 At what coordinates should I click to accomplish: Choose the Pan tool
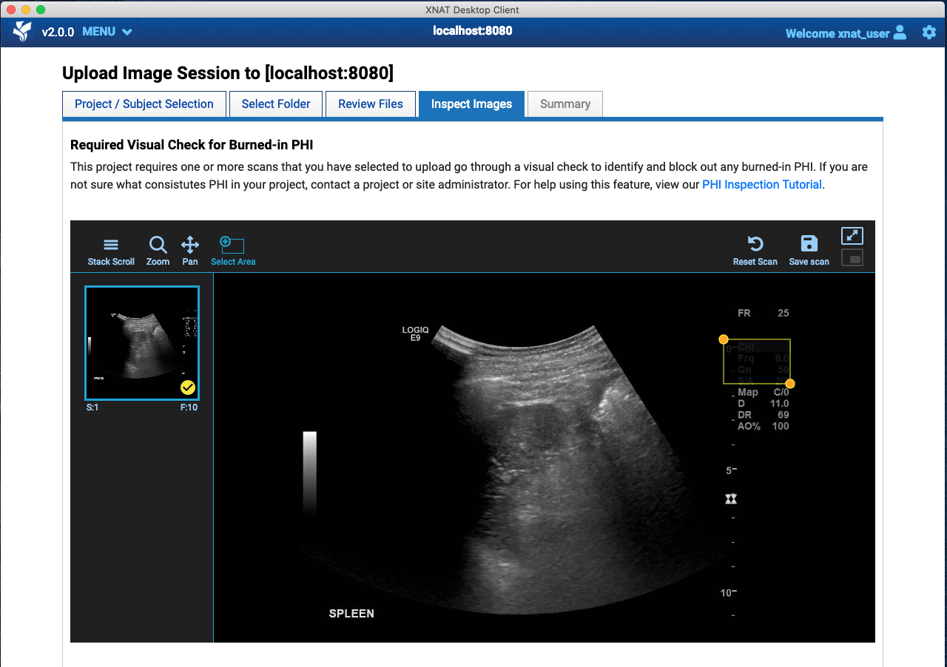190,251
